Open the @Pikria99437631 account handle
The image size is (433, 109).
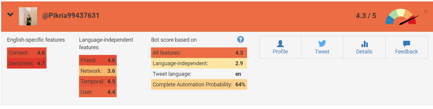click(70, 16)
